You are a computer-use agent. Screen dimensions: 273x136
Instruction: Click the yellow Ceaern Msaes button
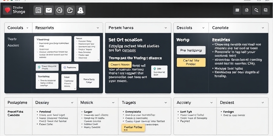coord(120,65)
